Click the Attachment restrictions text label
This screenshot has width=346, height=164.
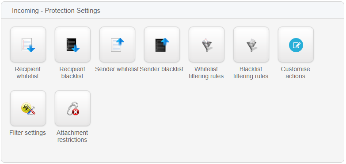72,136
